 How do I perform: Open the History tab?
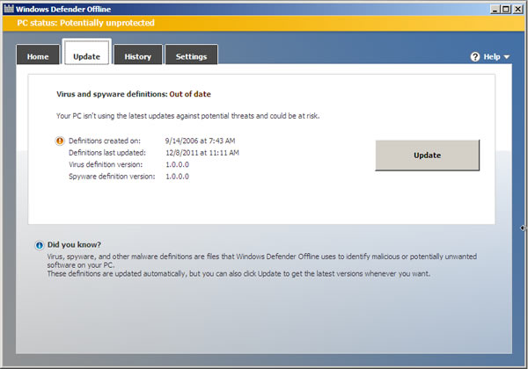138,54
